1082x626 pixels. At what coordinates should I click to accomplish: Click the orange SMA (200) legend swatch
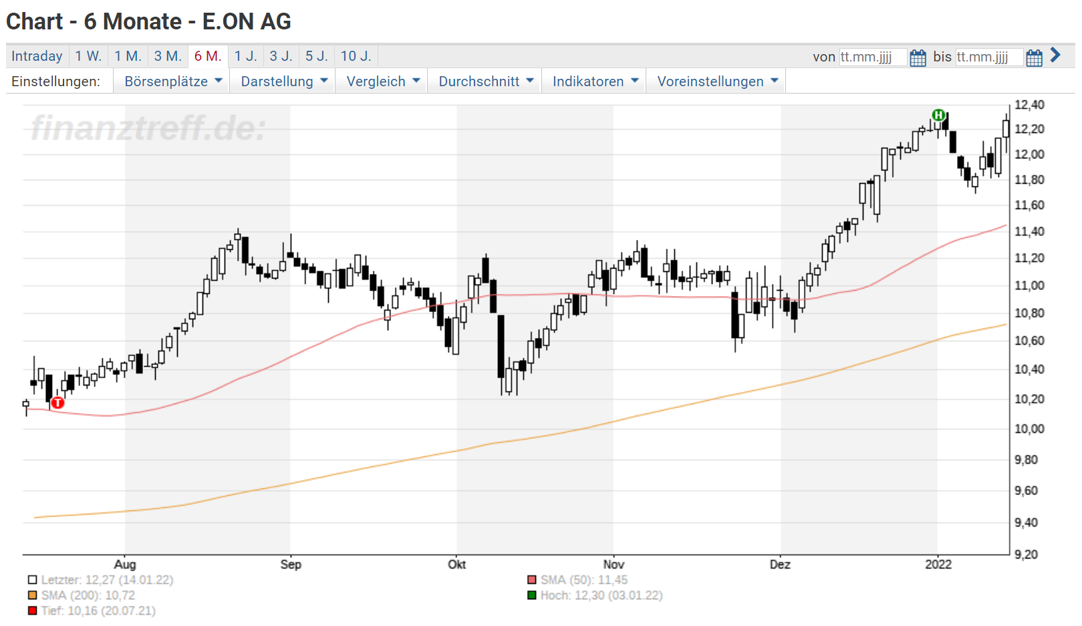pos(33,595)
